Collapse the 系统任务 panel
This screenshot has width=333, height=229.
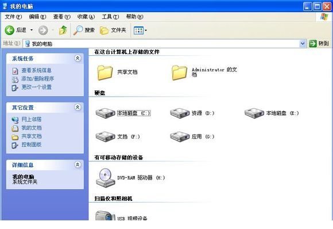pos(78,58)
